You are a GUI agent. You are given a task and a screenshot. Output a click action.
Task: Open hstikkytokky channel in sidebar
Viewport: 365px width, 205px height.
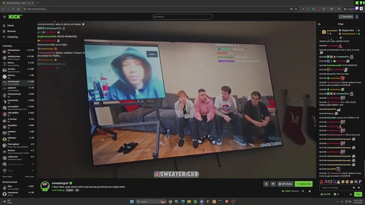[x=18, y=58]
